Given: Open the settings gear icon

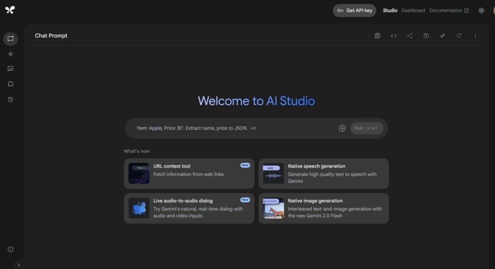Looking at the screenshot, I should 481,11.
